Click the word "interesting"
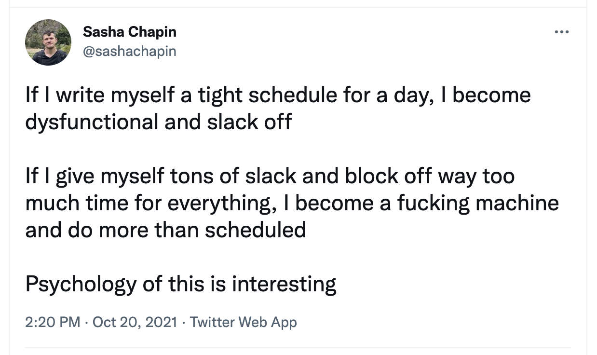Viewport: 597px width, 355px height. [x=284, y=284]
